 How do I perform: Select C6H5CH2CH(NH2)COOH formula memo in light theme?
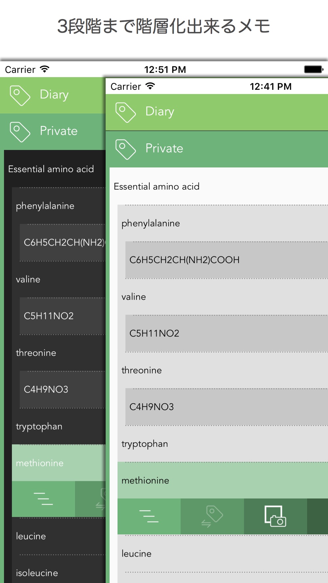click(184, 260)
